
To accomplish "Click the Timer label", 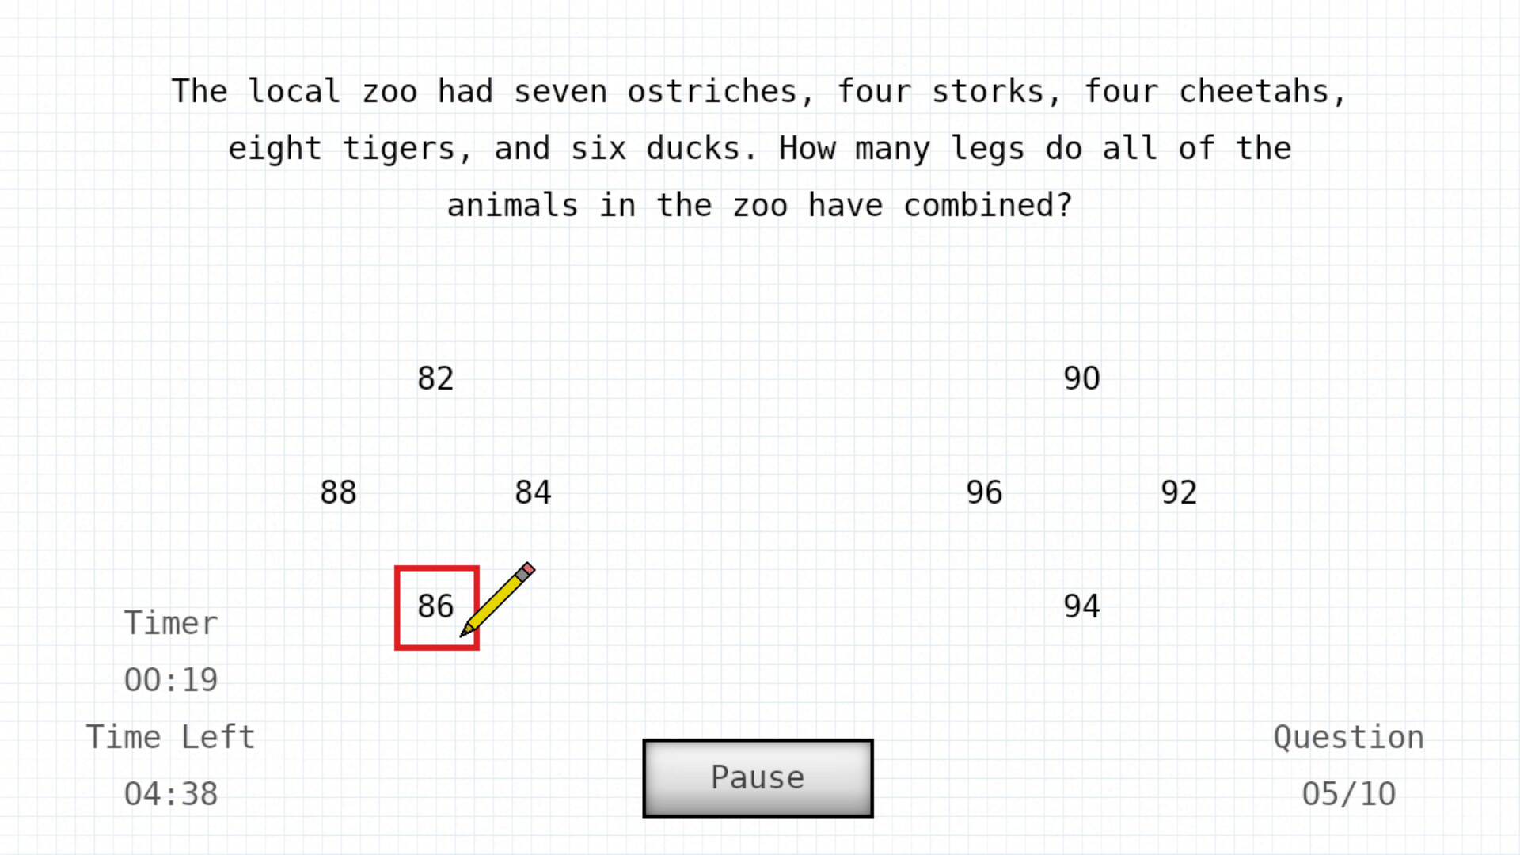I will [171, 624].
